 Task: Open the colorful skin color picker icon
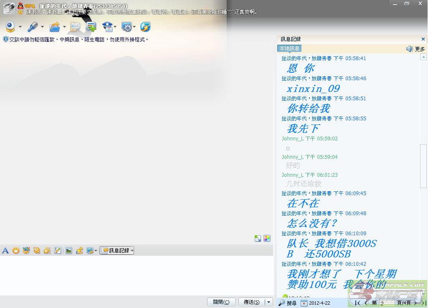point(267,238)
